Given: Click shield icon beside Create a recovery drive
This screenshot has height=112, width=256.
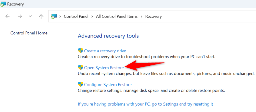Looking at the screenshot, I should 80,51.
